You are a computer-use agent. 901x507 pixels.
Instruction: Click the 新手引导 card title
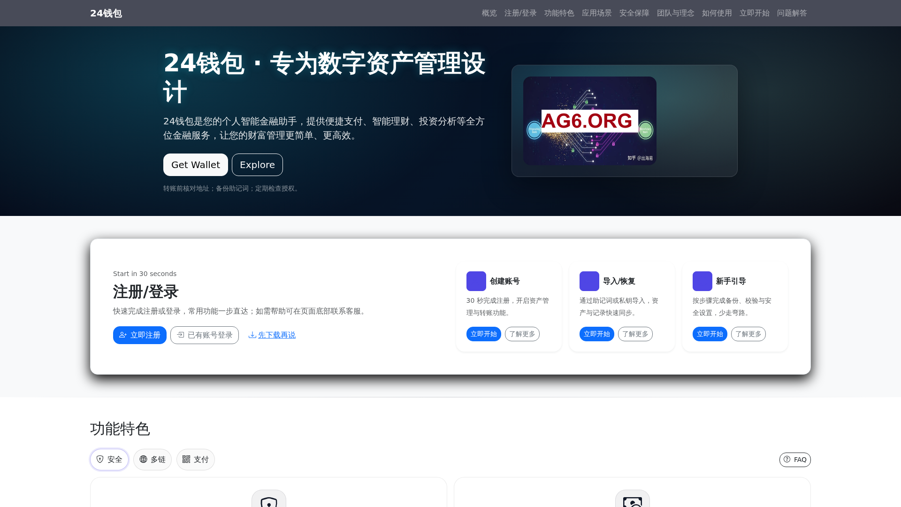pos(731,281)
